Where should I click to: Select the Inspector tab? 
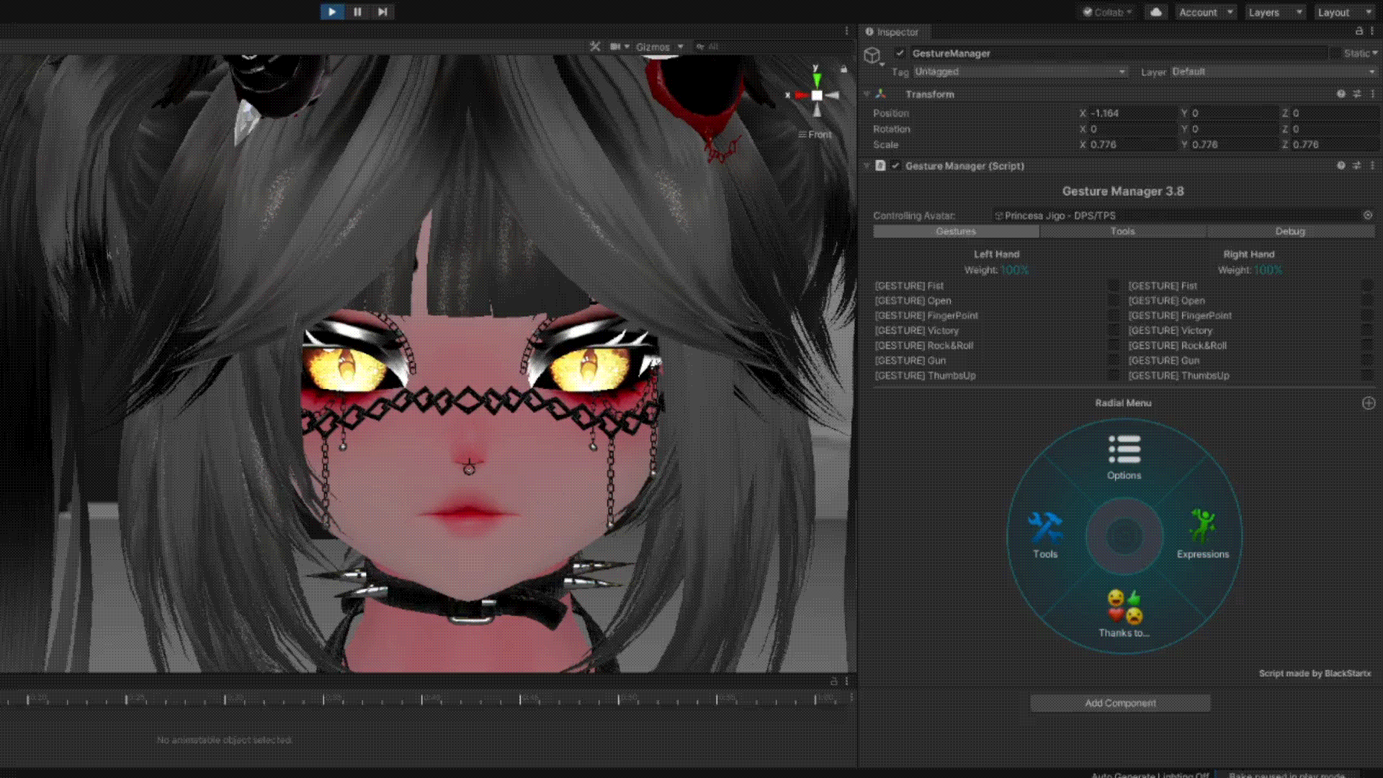(893, 32)
